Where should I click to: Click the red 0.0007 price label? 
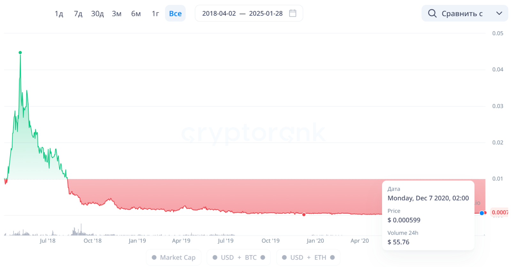(500, 212)
